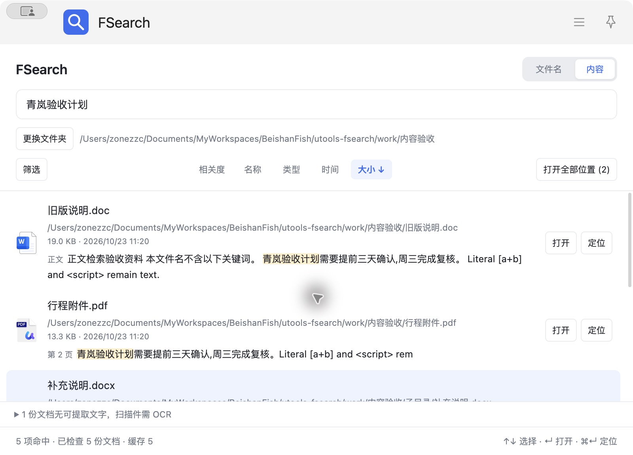Sort results by 时间

[x=330, y=169]
